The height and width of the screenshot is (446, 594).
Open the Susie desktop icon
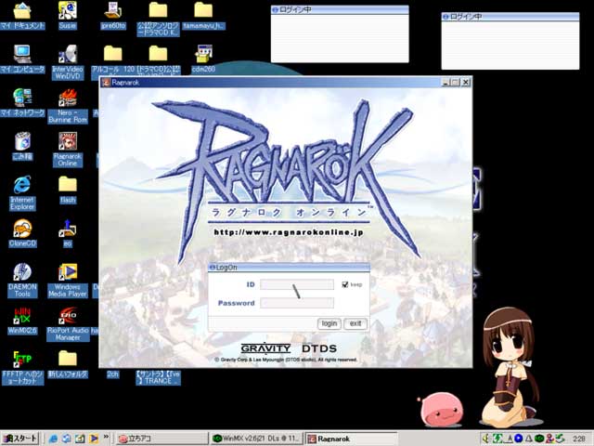[67, 11]
